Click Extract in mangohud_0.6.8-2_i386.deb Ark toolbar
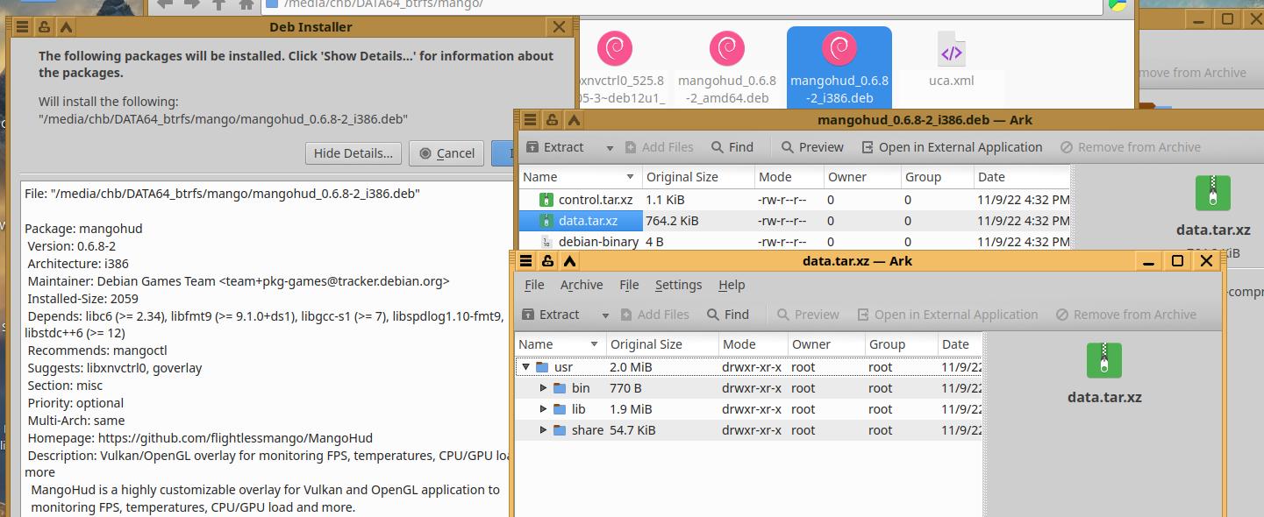 [x=556, y=147]
